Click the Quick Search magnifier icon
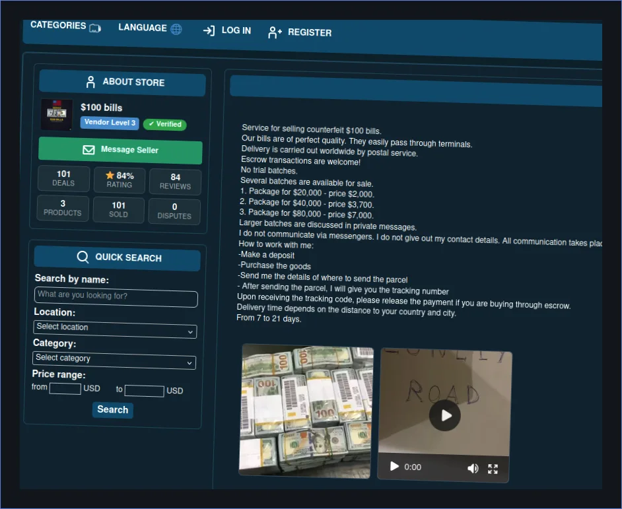This screenshot has width=622, height=509. click(83, 257)
